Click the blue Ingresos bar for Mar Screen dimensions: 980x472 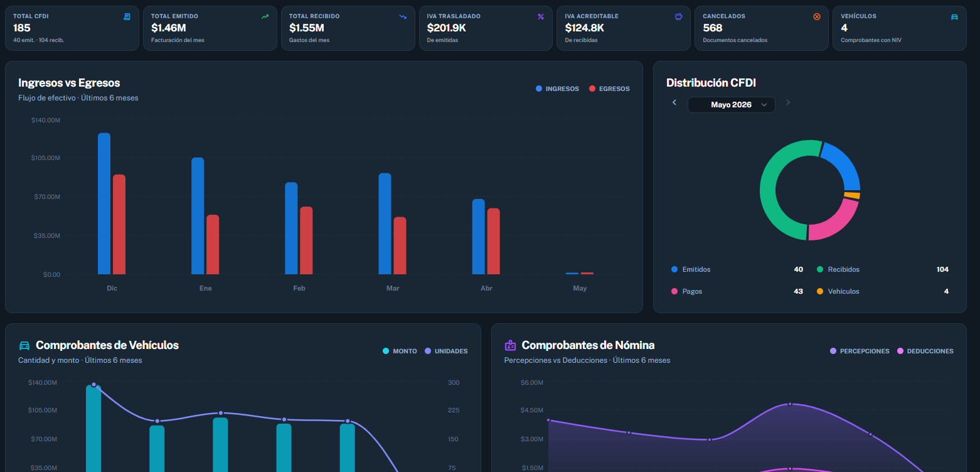pos(385,223)
